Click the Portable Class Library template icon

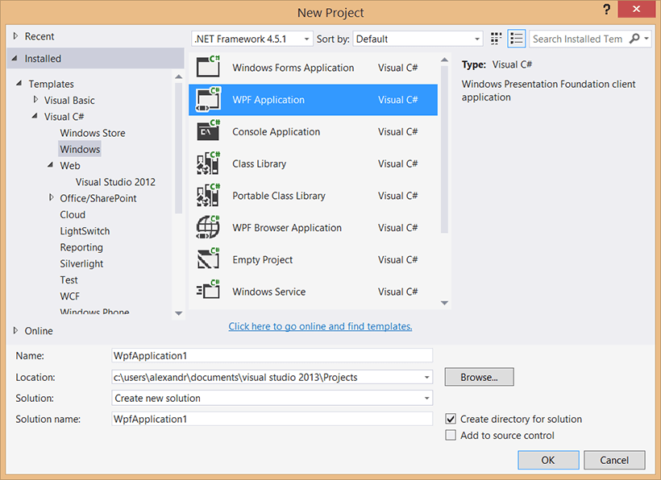(x=208, y=195)
